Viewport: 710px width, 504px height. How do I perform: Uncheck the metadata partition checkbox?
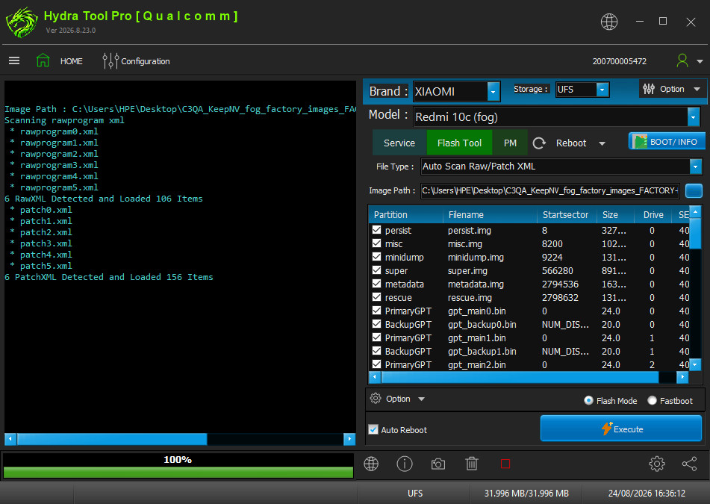(376, 284)
